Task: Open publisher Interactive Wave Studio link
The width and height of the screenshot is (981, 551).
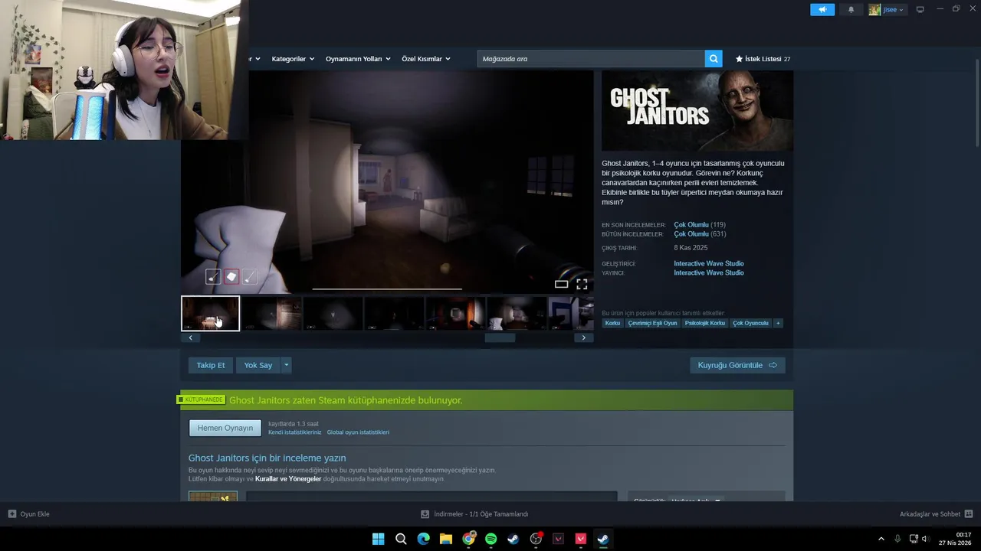Action: [709, 272]
